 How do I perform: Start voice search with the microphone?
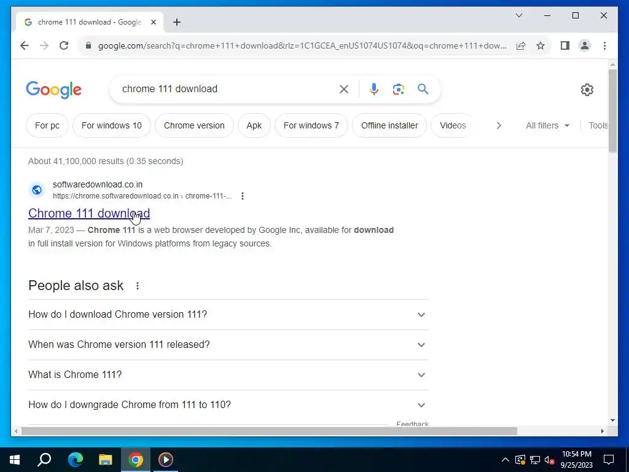click(x=374, y=89)
